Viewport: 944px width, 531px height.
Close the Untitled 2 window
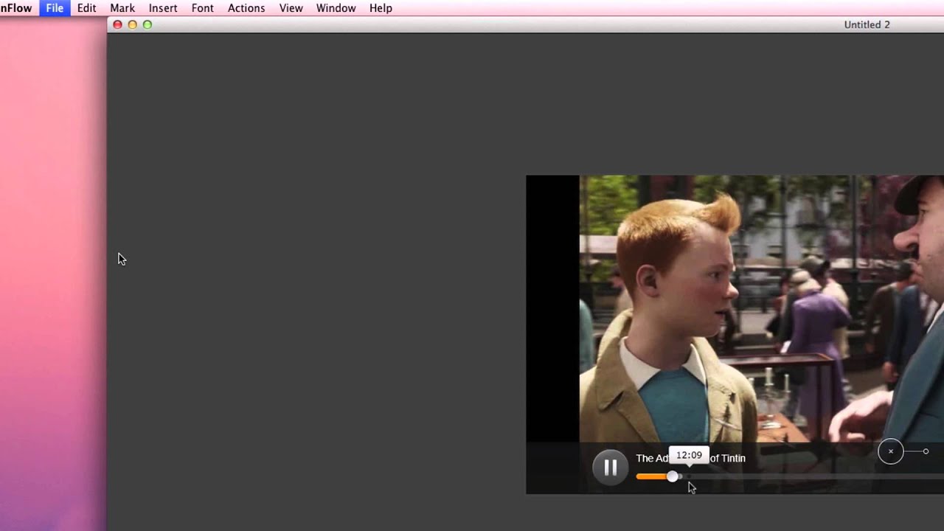coord(117,24)
